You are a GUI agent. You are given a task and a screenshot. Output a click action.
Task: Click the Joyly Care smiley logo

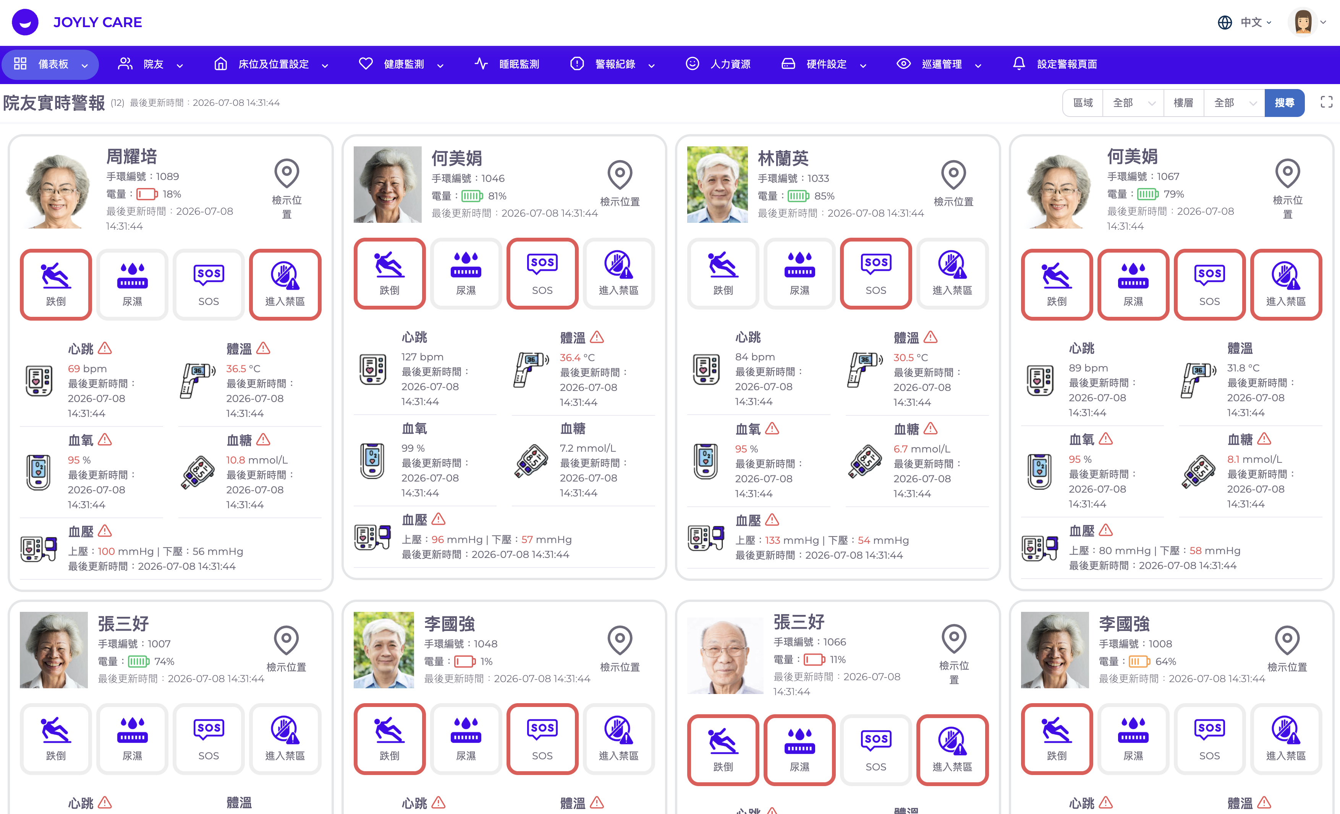(25, 22)
